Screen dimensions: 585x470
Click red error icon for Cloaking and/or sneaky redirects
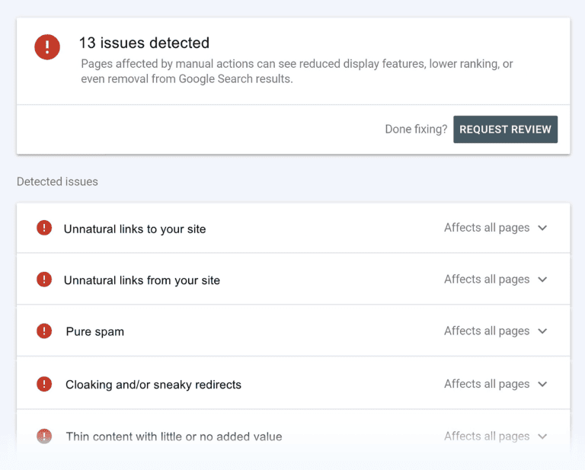click(x=44, y=384)
